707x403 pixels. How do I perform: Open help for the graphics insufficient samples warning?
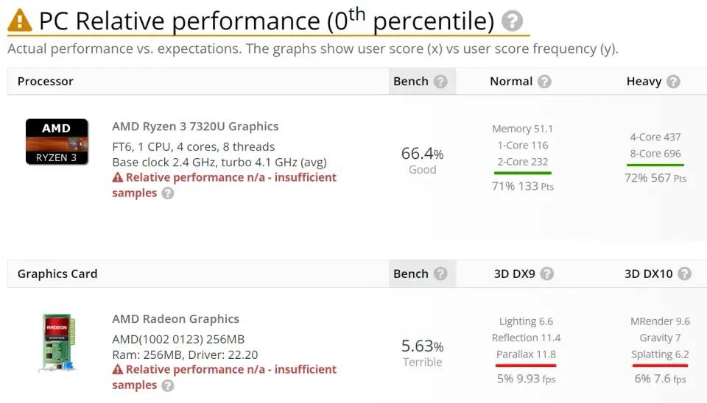coord(168,385)
